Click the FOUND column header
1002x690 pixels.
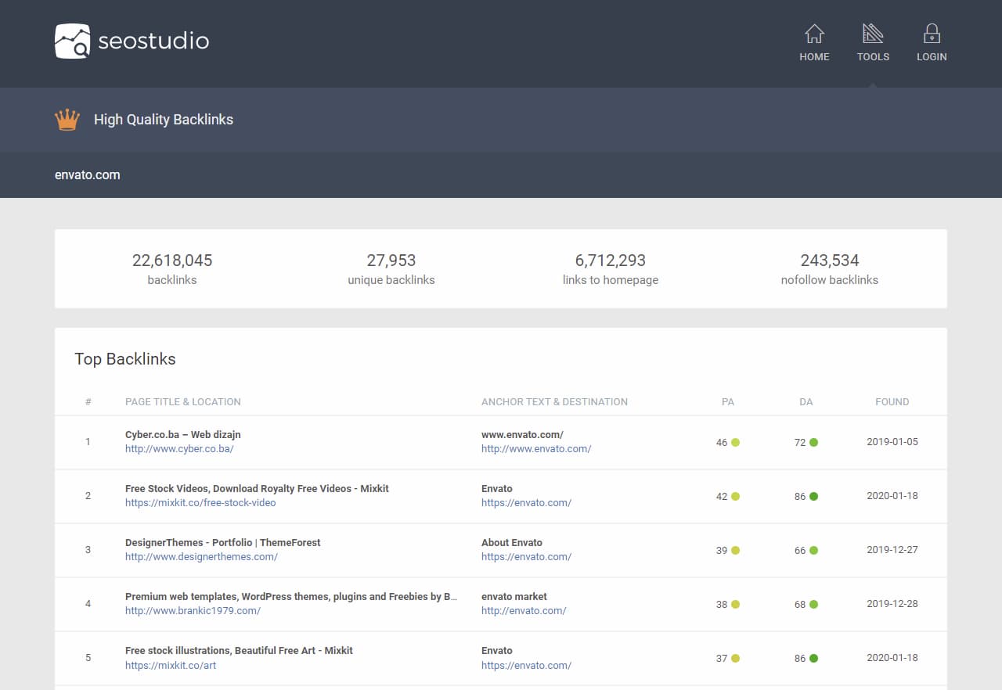click(892, 401)
